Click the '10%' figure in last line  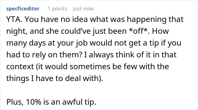point(34,102)
